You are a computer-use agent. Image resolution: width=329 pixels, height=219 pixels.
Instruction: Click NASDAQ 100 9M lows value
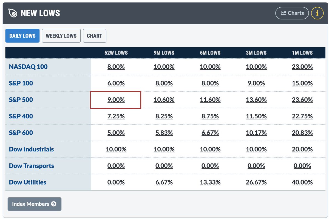pyautogui.click(x=164, y=67)
